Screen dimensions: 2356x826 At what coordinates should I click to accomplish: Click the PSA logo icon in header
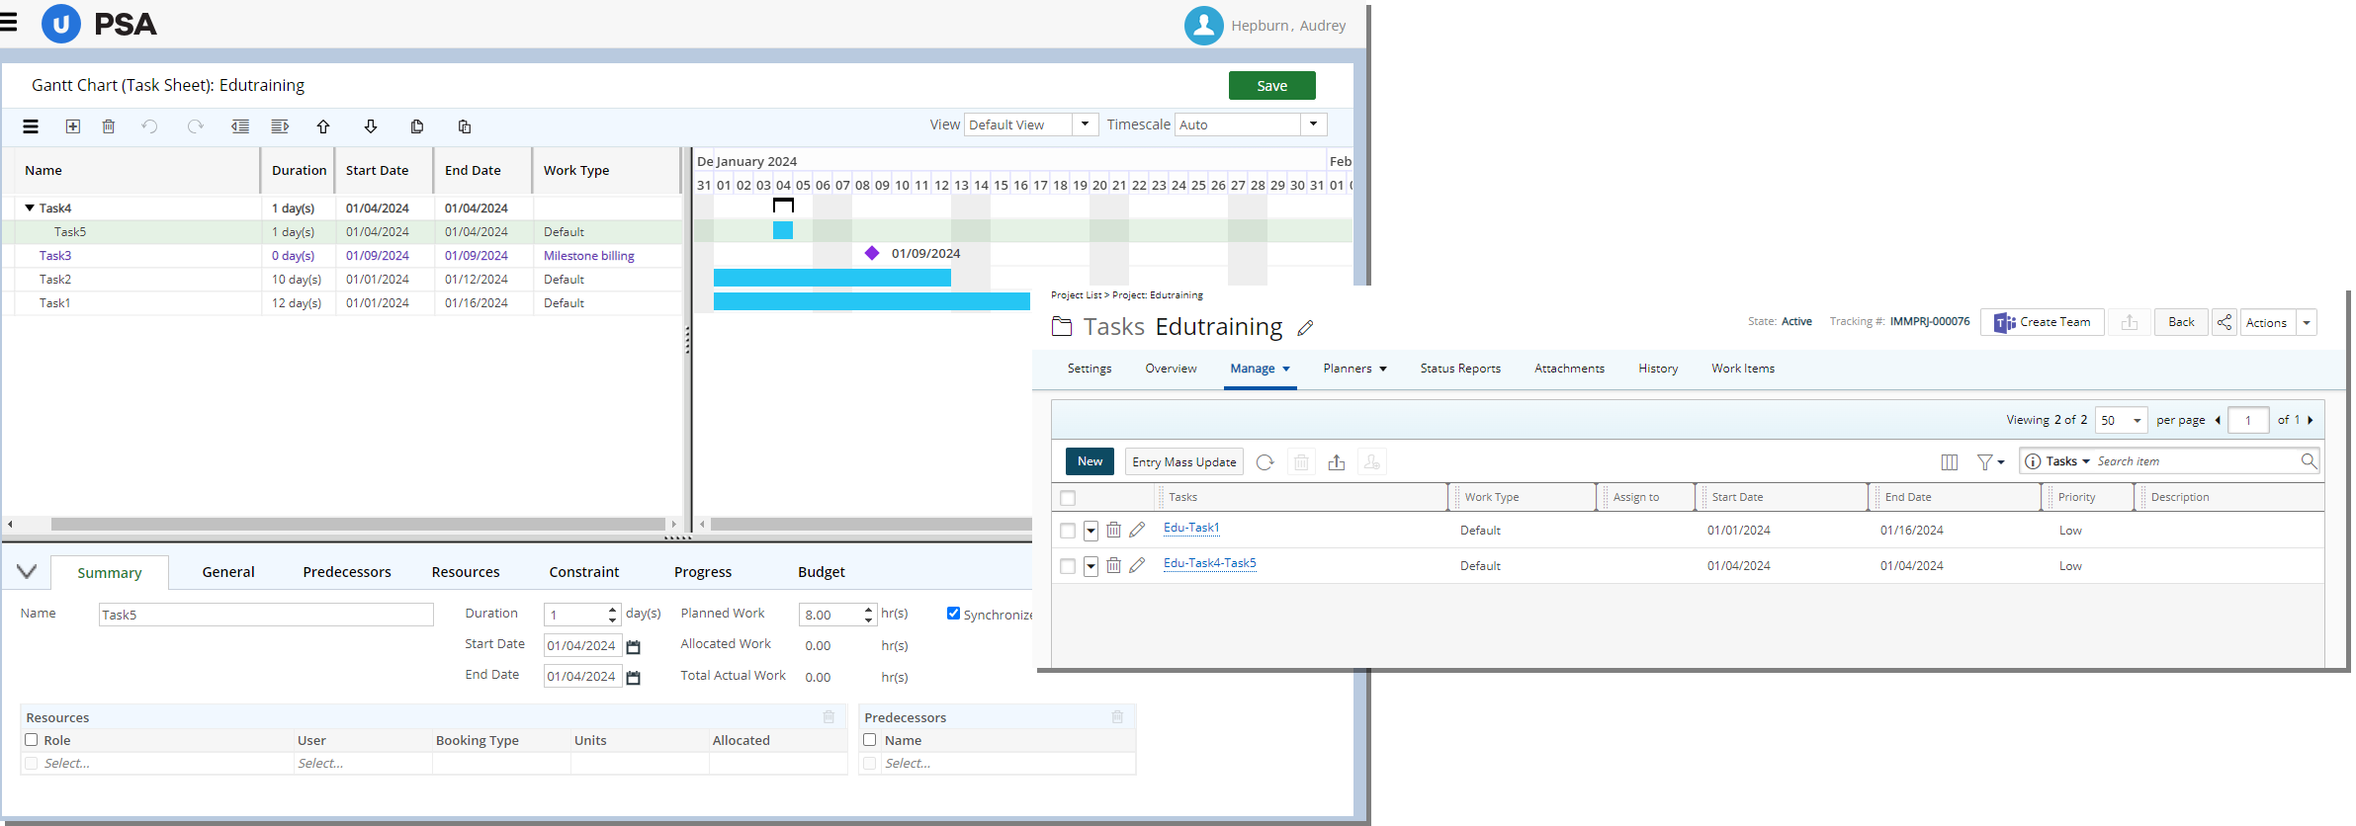point(61,24)
